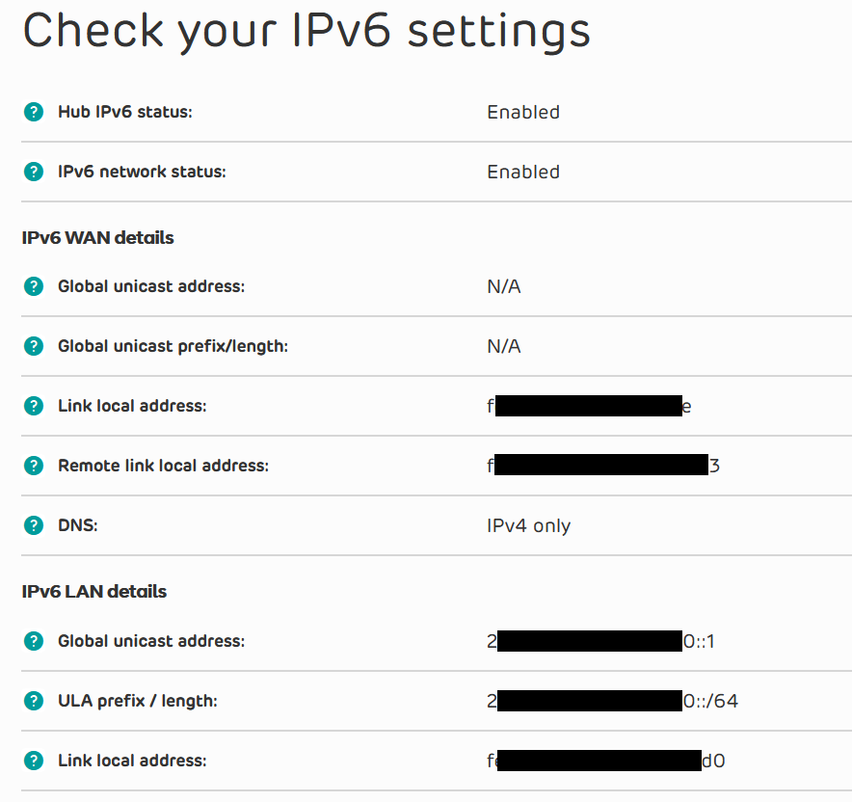Click N/A value of Global unicast prefix/length

click(x=504, y=346)
